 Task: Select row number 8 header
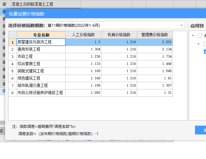[x=13, y=93]
